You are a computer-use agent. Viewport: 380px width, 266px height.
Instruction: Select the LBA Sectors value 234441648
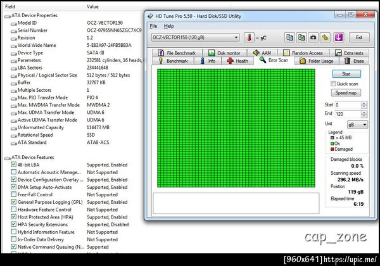click(98, 68)
